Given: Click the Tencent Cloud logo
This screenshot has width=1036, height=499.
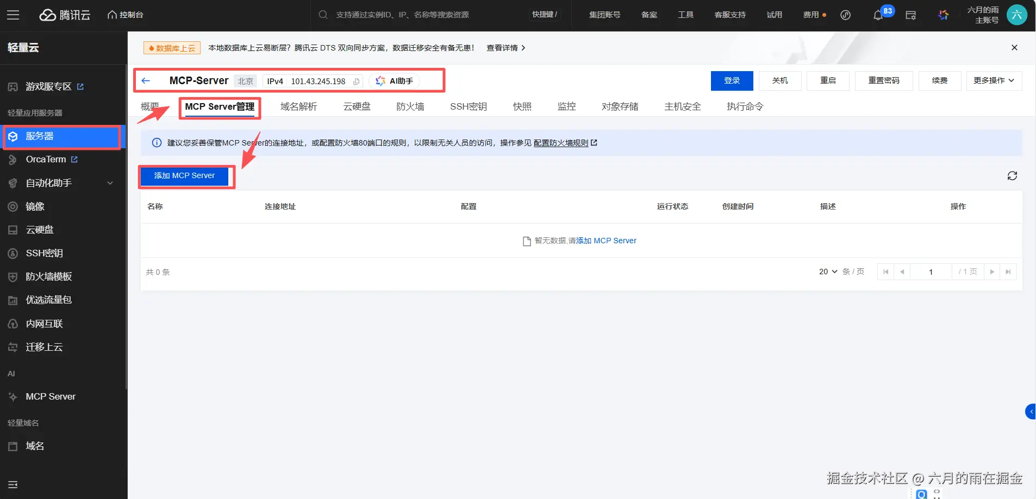Looking at the screenshot, I should pos(65,15).
